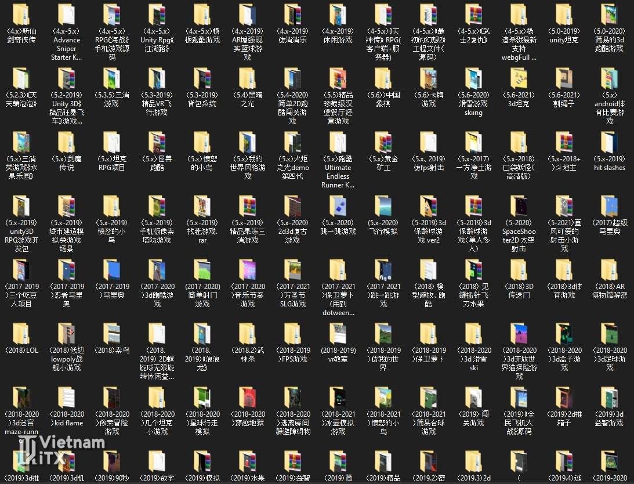
Task: Open the (5.6) 中国象棋 folder
Action: pos(383,79)
